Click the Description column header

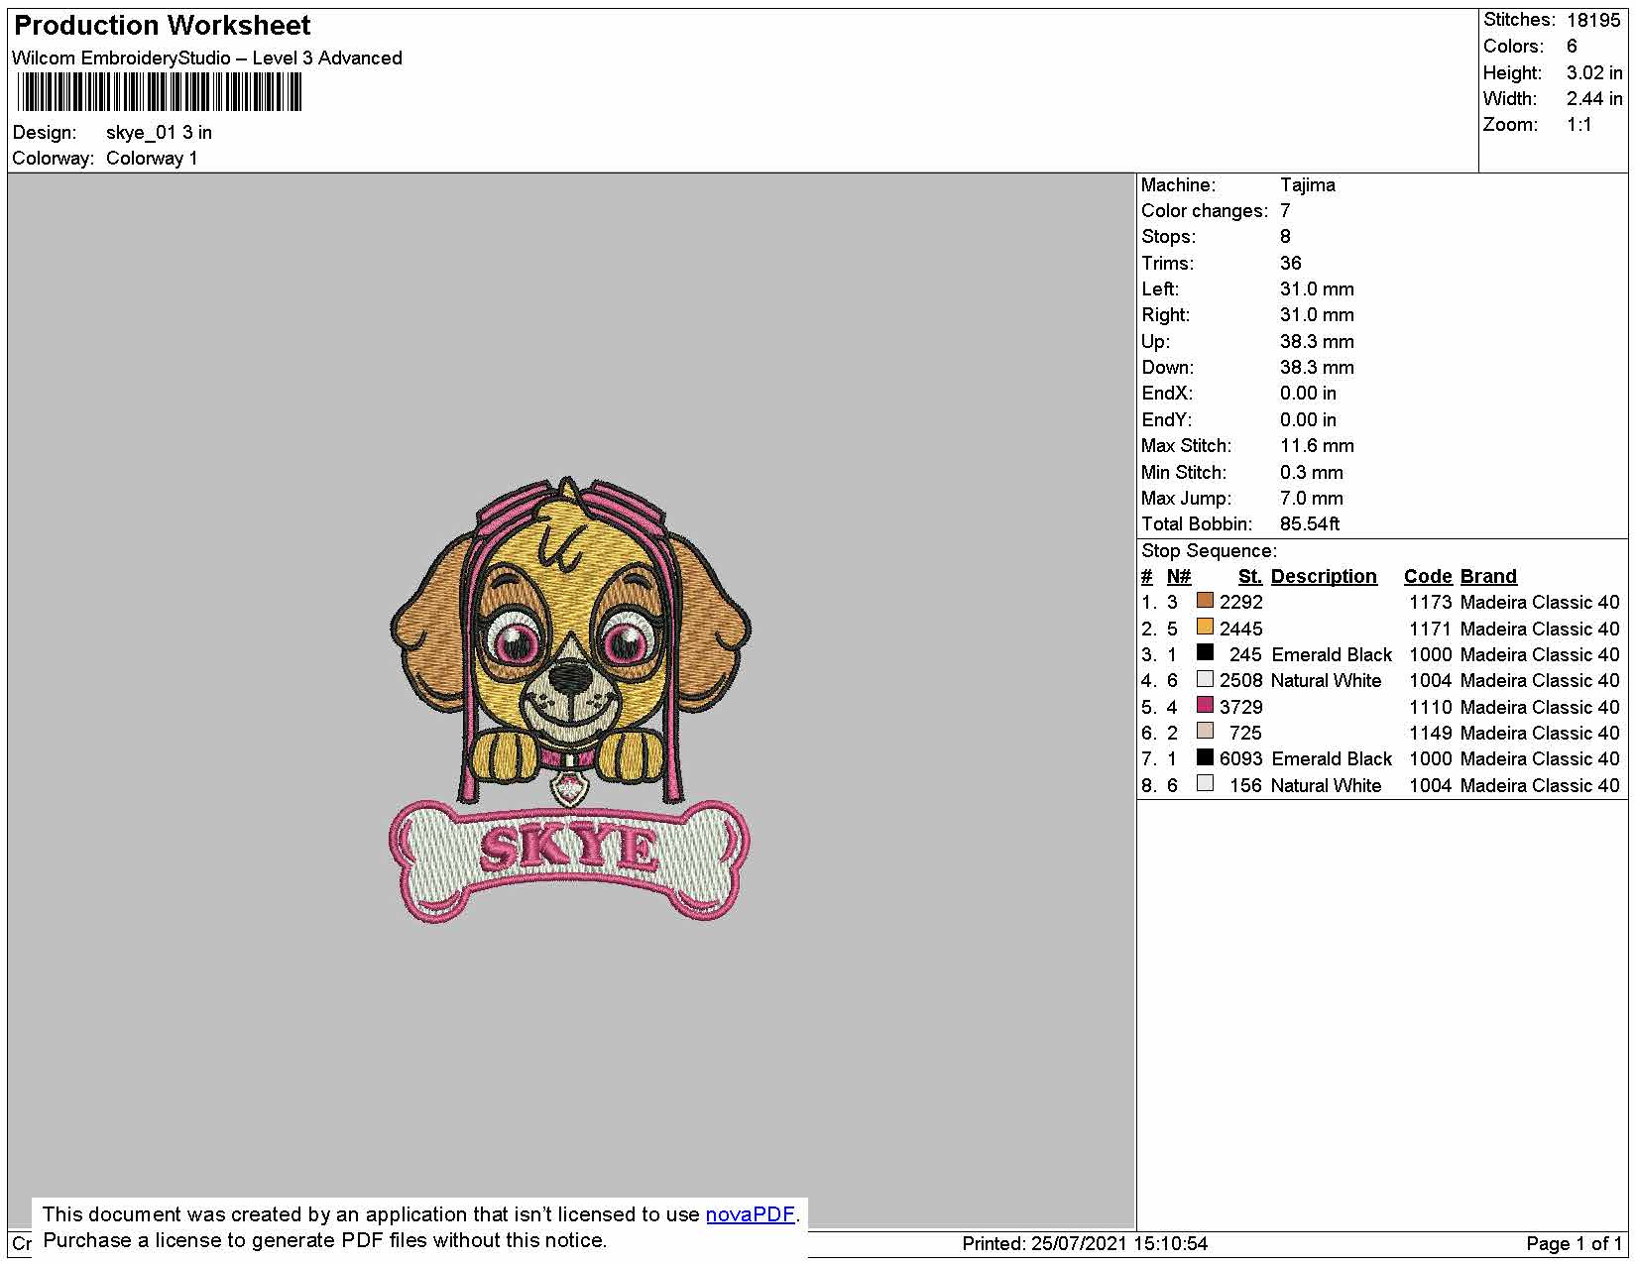pos(1324,577)
